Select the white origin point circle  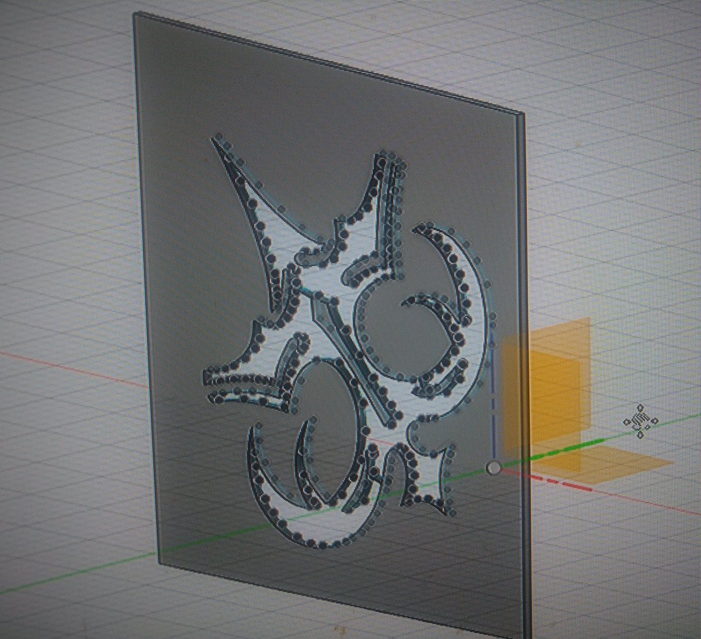click(494, 468)
